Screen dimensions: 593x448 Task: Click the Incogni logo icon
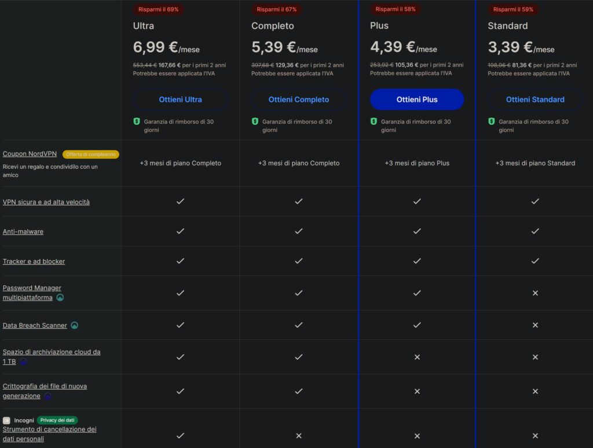6,420
